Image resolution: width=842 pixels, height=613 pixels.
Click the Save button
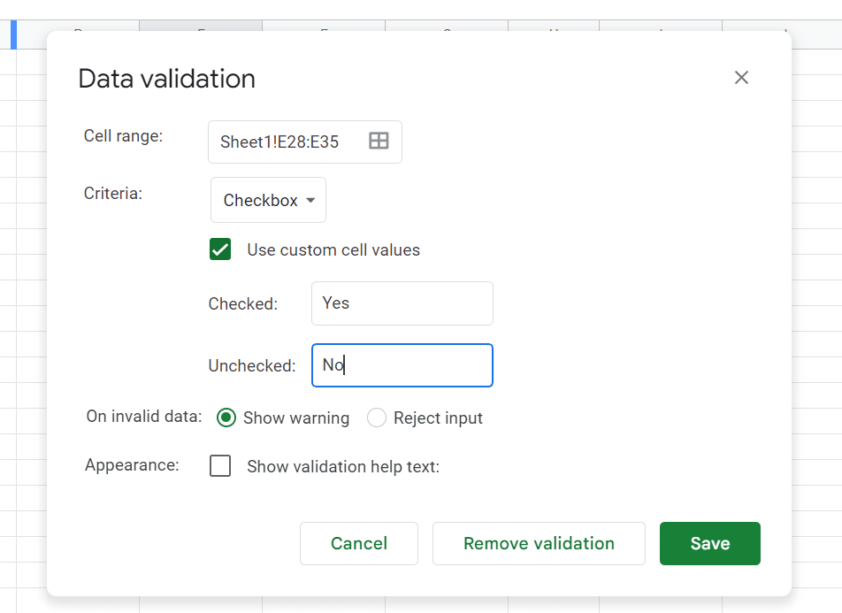pos(709,543)
